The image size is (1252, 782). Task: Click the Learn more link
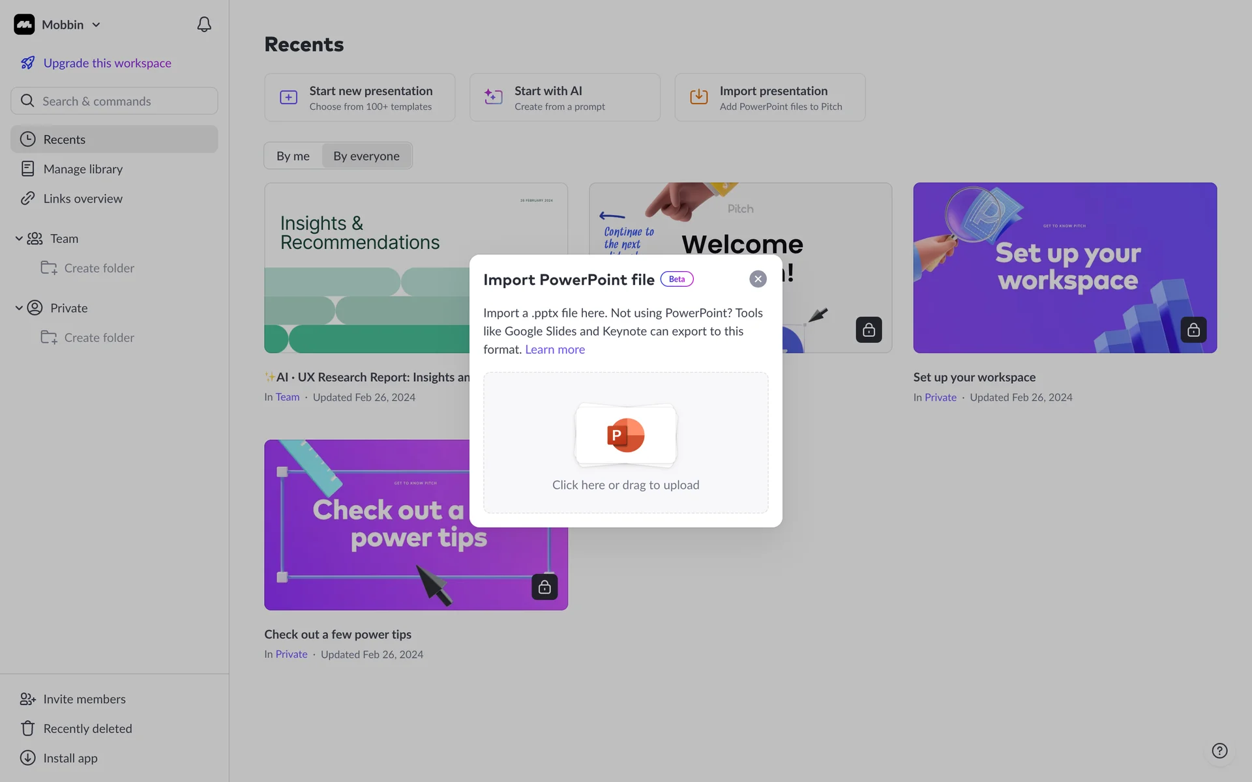tap(555, 349)
